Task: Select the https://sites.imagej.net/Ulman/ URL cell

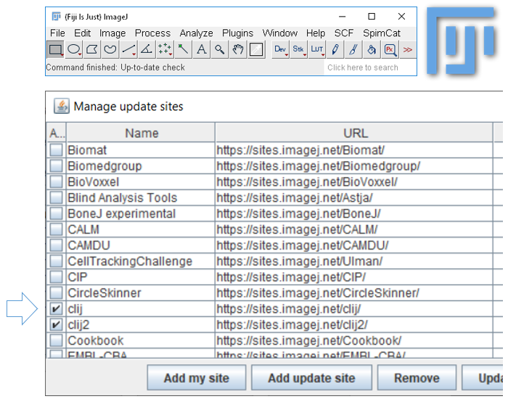Action: 354,261
